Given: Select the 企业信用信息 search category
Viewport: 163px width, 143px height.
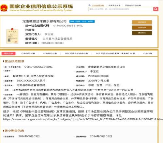Looking at the screenshot, I should tap(98, 6).
